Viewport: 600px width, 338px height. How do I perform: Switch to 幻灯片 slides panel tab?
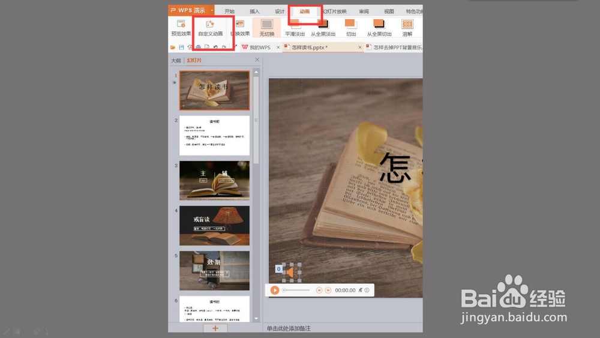[194, 61]
